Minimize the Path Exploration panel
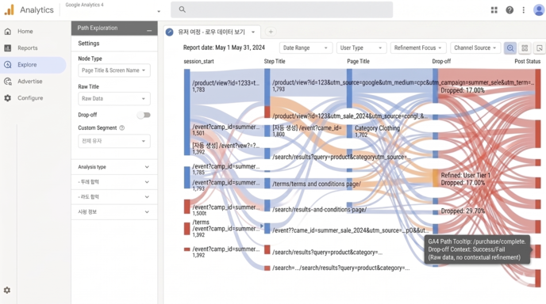The image size is (546, 304). (149, 30)
